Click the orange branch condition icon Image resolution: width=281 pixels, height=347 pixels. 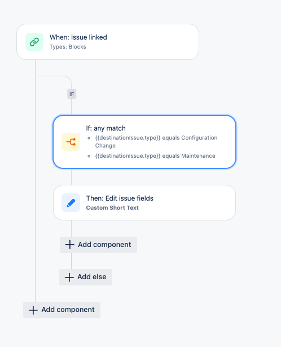[x=71, y=142]
